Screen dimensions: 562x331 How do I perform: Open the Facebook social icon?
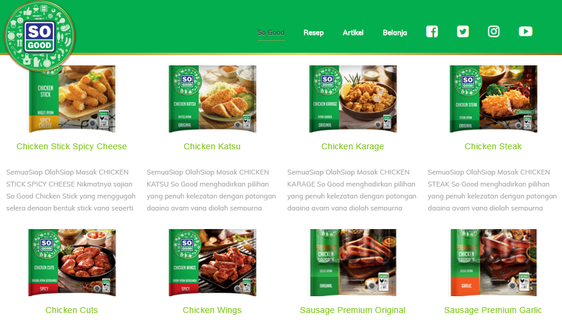tap(432, 32)
